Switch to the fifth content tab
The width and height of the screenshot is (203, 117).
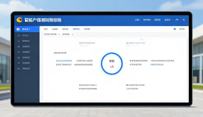click(x=87, y=29)
